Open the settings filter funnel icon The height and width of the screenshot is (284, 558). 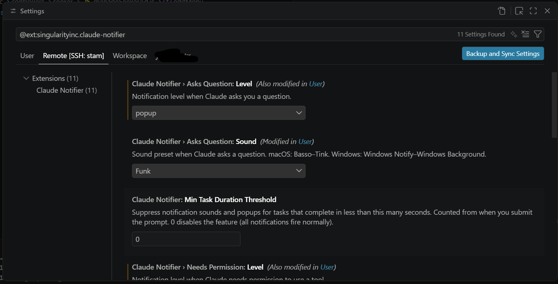tap(538, 34)
